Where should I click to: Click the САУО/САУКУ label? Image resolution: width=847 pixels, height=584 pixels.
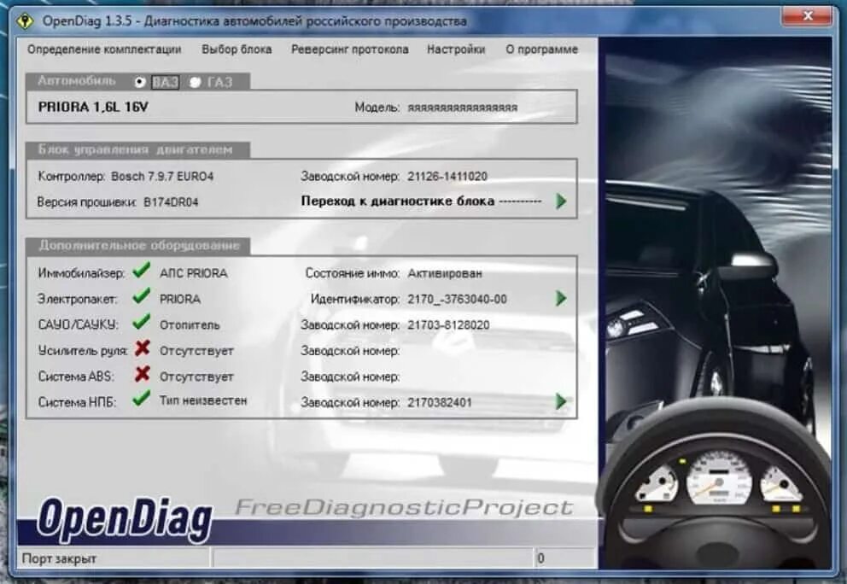click(x=78, y=325)
